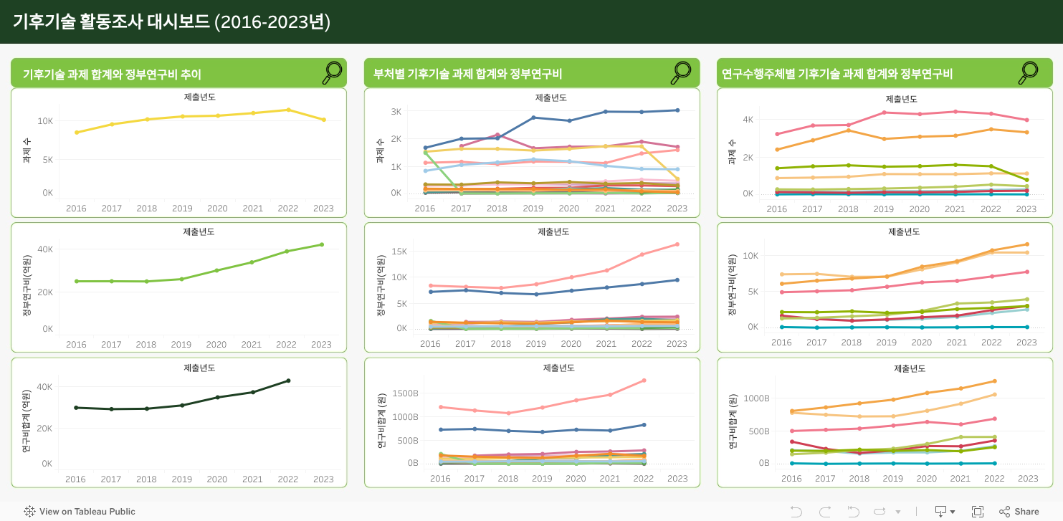This screenshot has width=1063, height=521.
Task: Click the Redo arrow in the bottom toolbar
Action: point(824,511)
